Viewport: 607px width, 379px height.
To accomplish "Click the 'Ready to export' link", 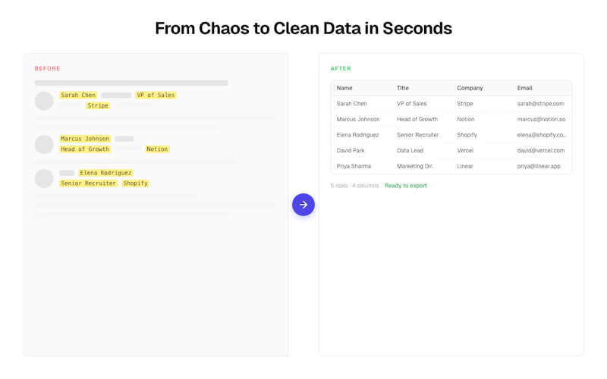I will pyautogui.click(x=406, y=186).
